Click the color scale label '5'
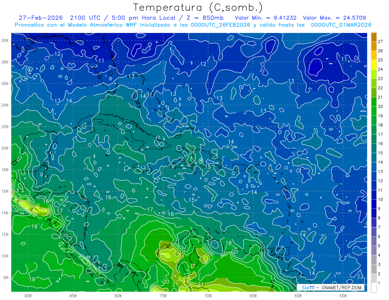 380,246
